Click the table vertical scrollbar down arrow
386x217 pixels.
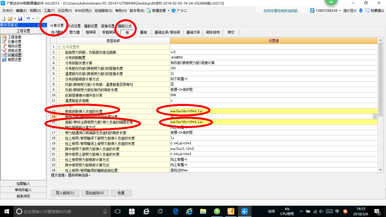click(x=380, y=170)
